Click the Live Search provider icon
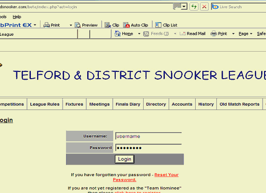The width and height of the screenshot is (266, 193). (215, 7)
